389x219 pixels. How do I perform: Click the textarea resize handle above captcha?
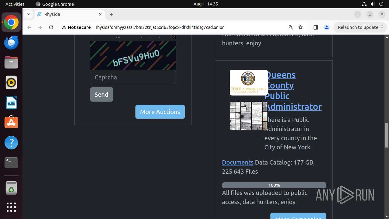174,36
